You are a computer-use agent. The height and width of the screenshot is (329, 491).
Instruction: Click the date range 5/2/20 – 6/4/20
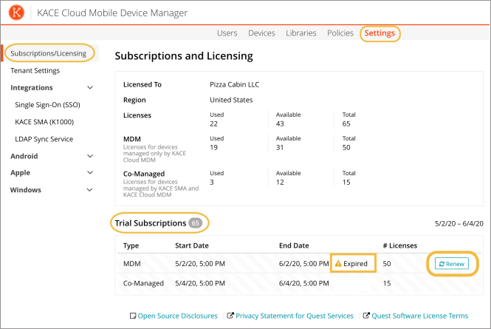(459, 223)
